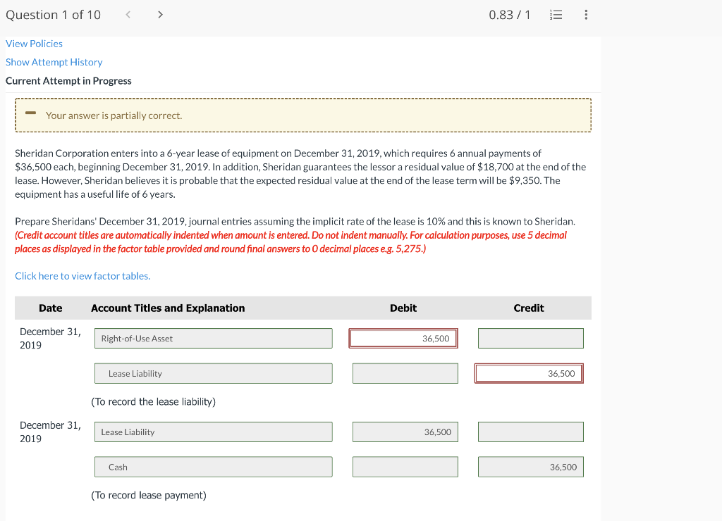Open the question list icon
The image size is (722, 521).
click(556, 15)
